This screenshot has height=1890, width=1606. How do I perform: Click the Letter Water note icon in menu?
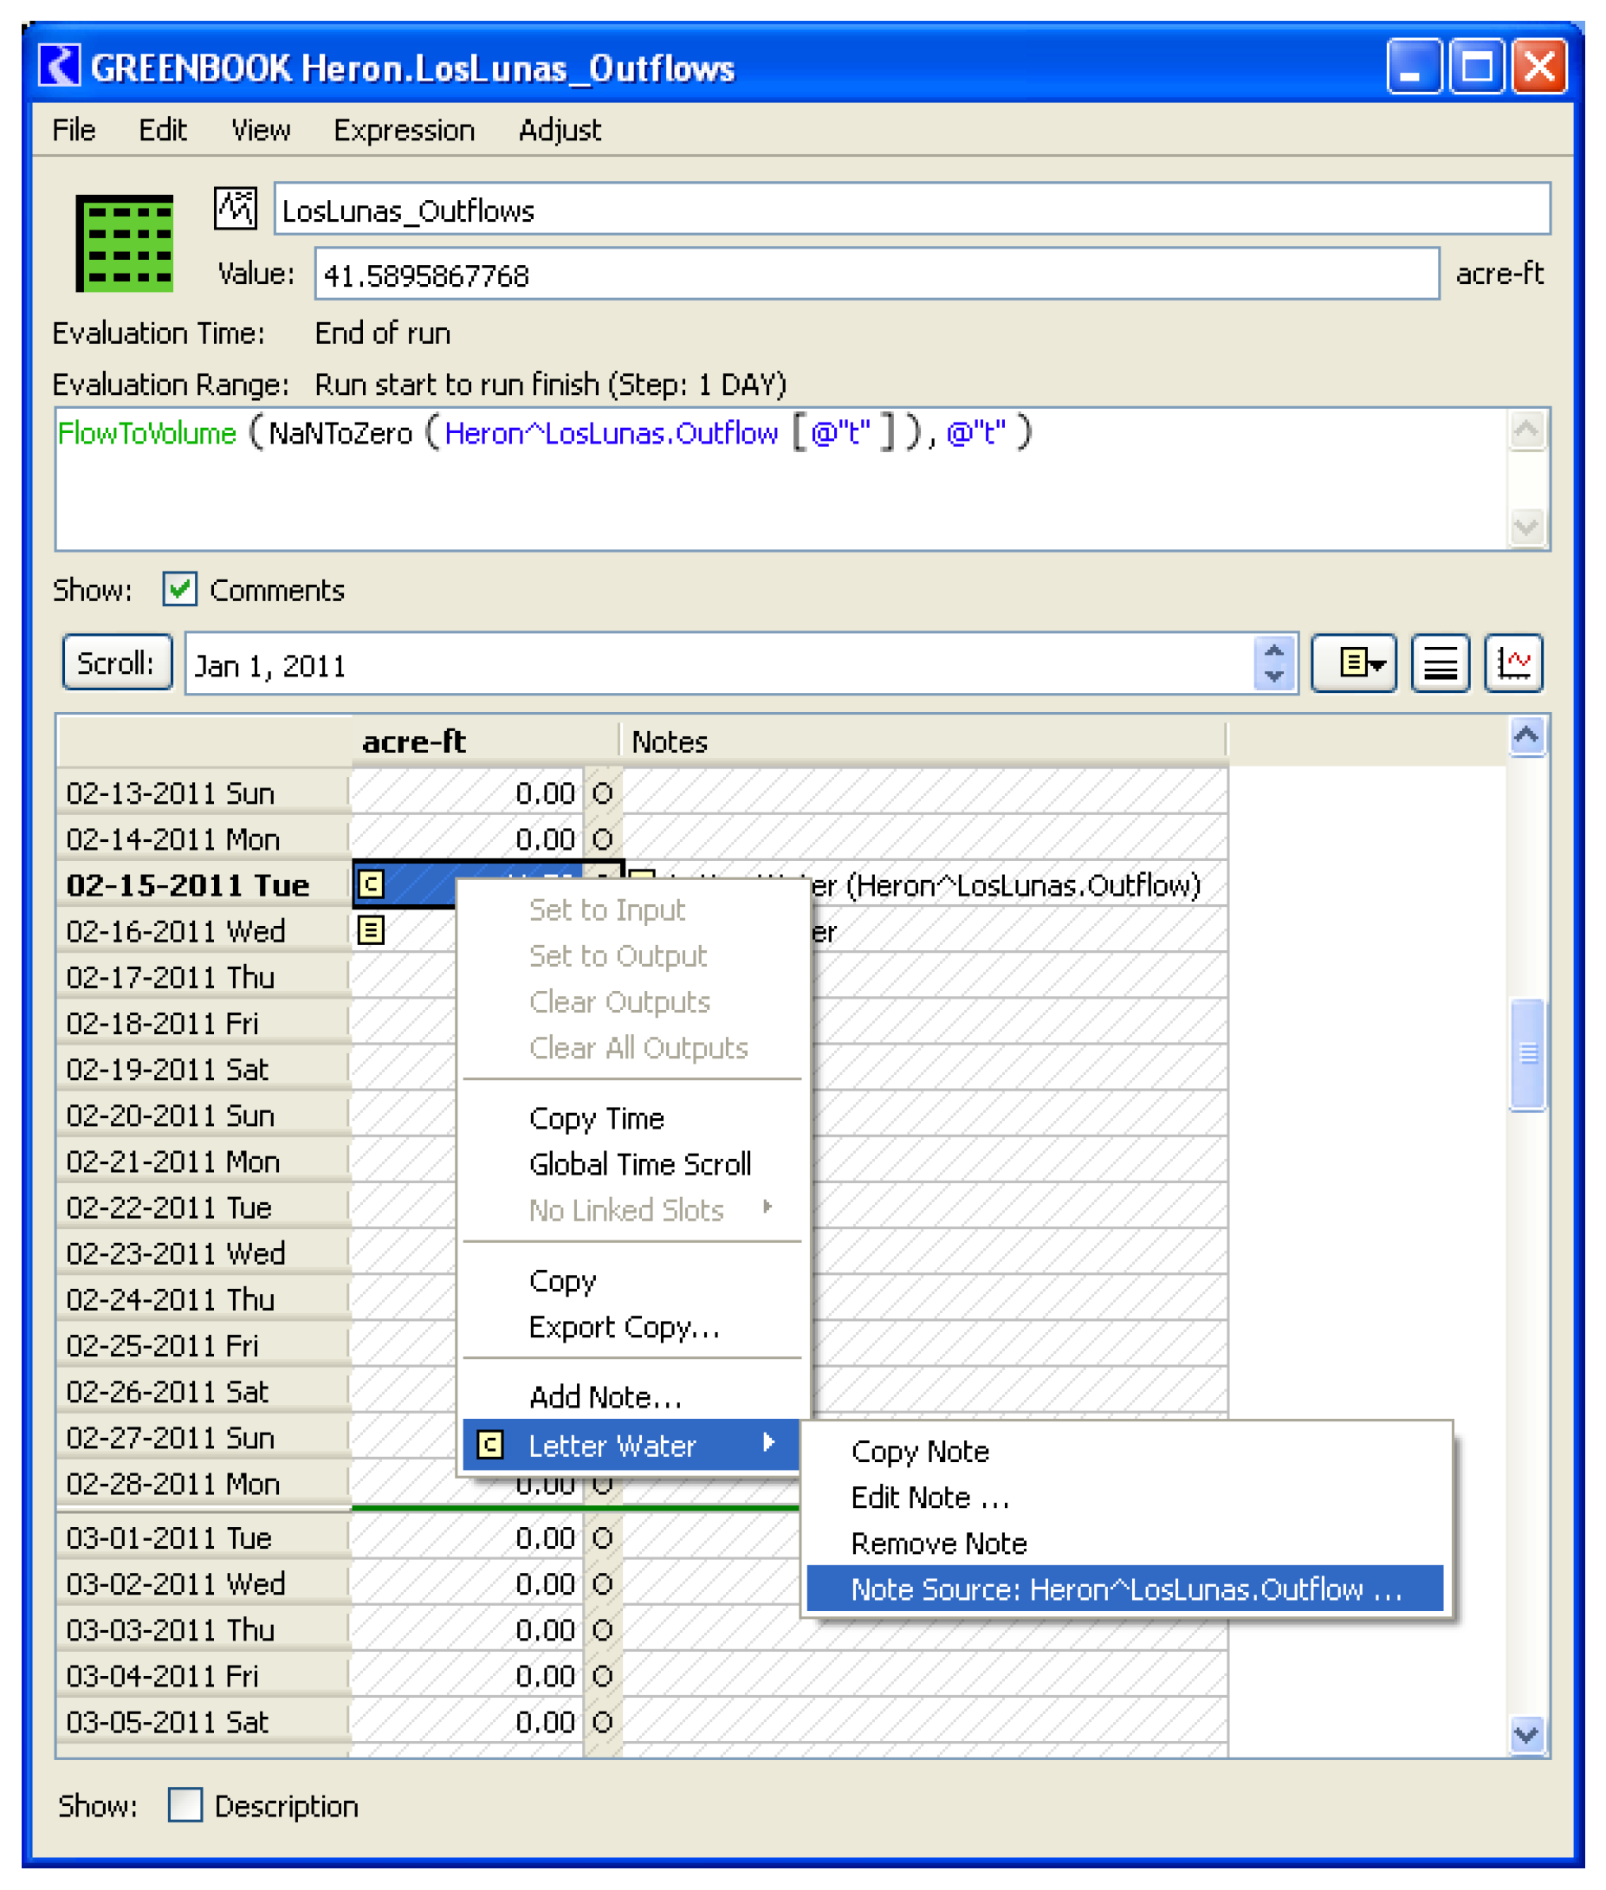point(490,1445)
